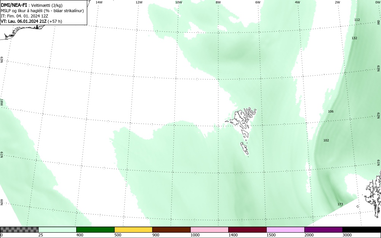Click the lavender 1500-2000 legend swatch
The image size is (381, 238).
click(285, 230)
